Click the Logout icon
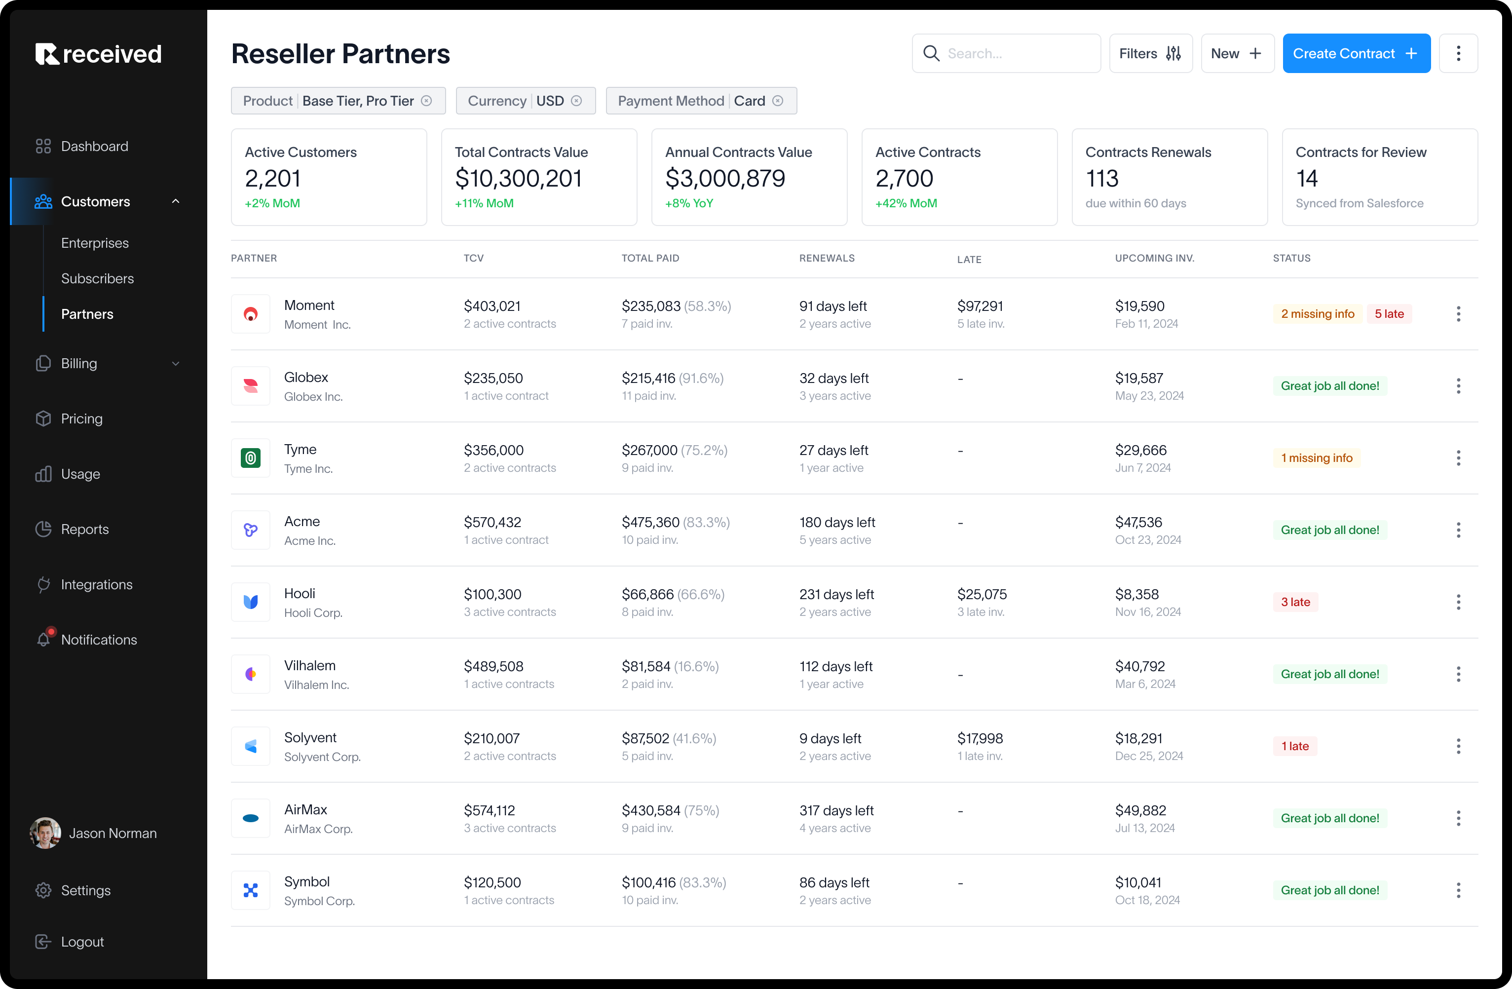Viewport: 1512px width, 989px height. (43, 942)
